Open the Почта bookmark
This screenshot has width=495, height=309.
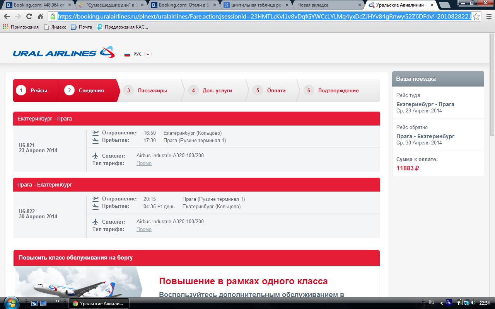[x=82, y=27]
